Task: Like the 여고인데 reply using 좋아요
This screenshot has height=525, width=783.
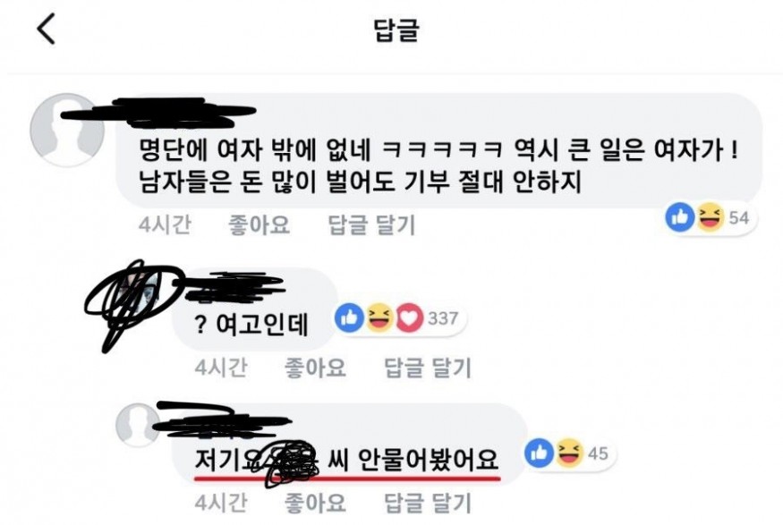Action: [x=315, y=368]
